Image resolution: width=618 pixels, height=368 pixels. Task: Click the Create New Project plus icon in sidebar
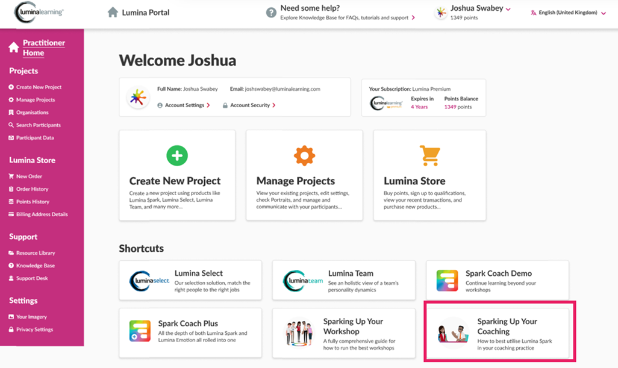click(11, 87)
